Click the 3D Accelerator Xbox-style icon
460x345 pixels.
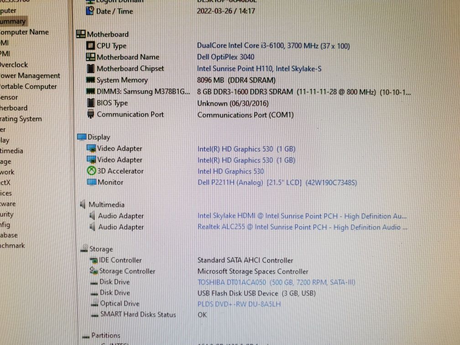pyautogui.click(x=92, y=171)
